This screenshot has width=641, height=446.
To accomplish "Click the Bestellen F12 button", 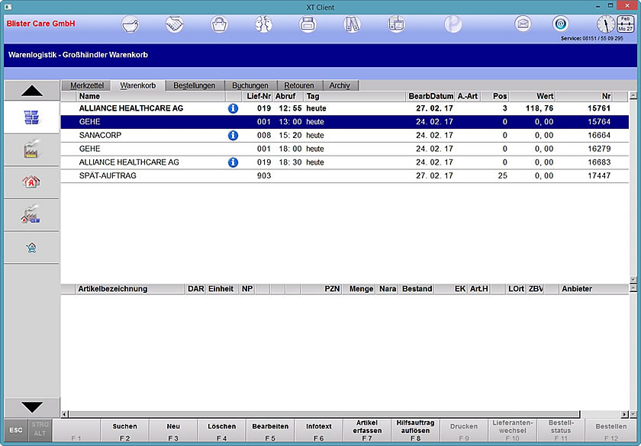I will point(610,431).
